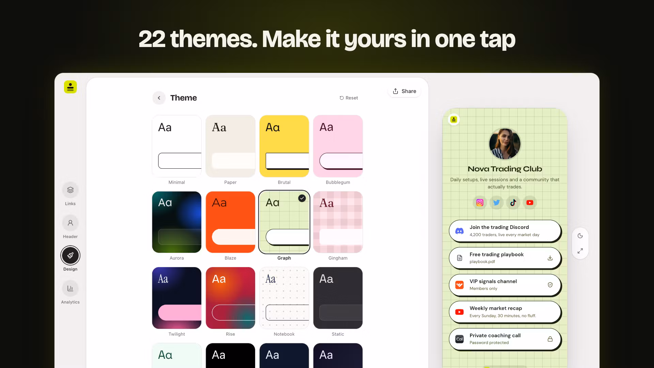Click shield icon on VIP signals channel
654x368 pixels.
(550, 285)
